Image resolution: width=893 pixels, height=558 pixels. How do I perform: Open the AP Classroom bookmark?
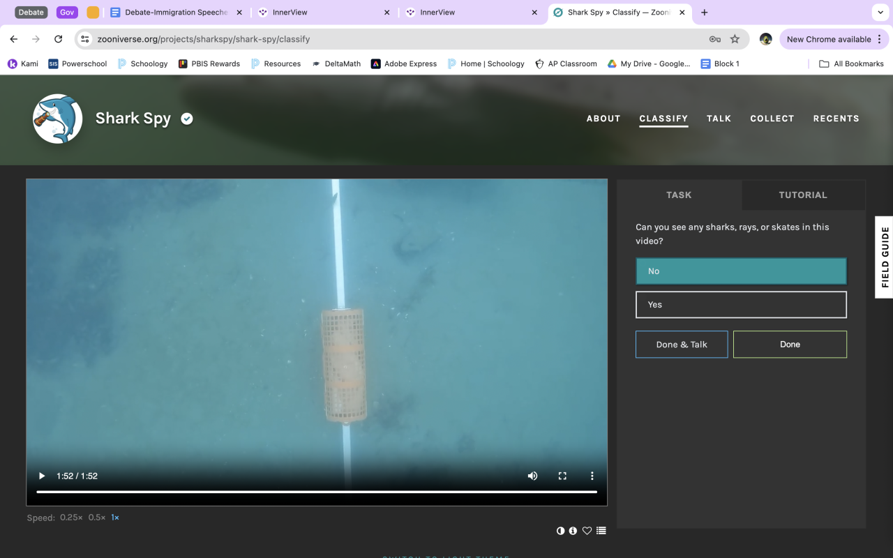coord(566,63)
